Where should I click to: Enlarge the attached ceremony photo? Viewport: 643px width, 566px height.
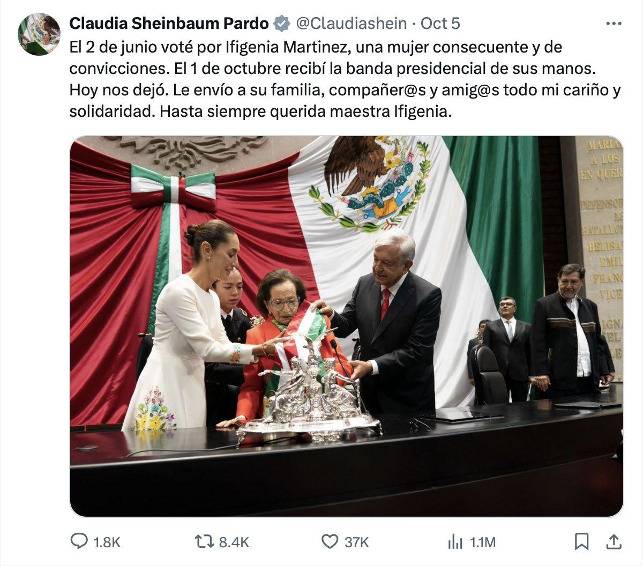coord(347,326)
